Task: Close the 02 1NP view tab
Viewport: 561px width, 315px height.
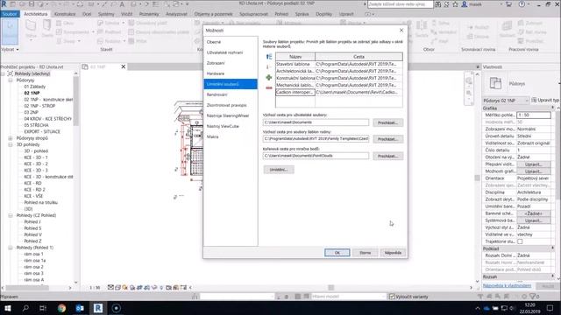Action: [123, 66]
